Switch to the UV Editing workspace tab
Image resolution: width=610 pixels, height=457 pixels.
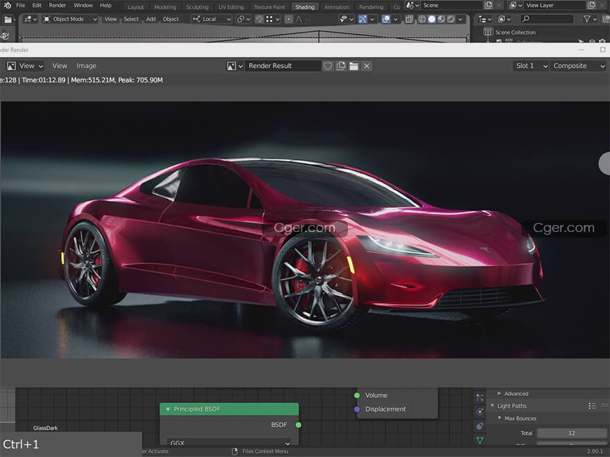click(x=231, y=7)
